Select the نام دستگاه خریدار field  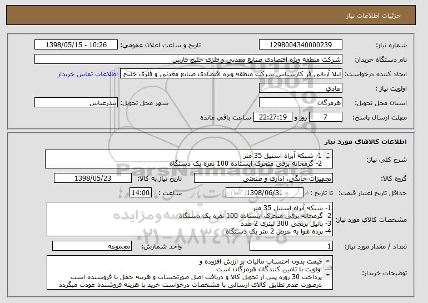pyautogui.click(x=188, y=59)
